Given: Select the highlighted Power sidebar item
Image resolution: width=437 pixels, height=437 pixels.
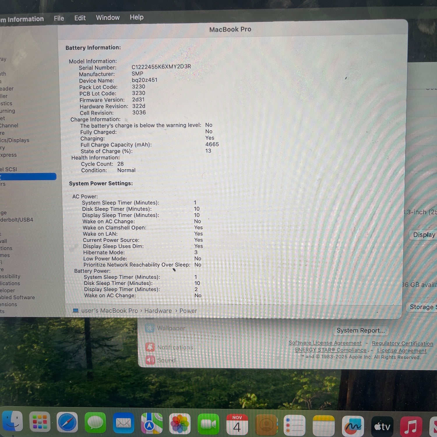Looking at the screenshot, I should pos(28,177).
